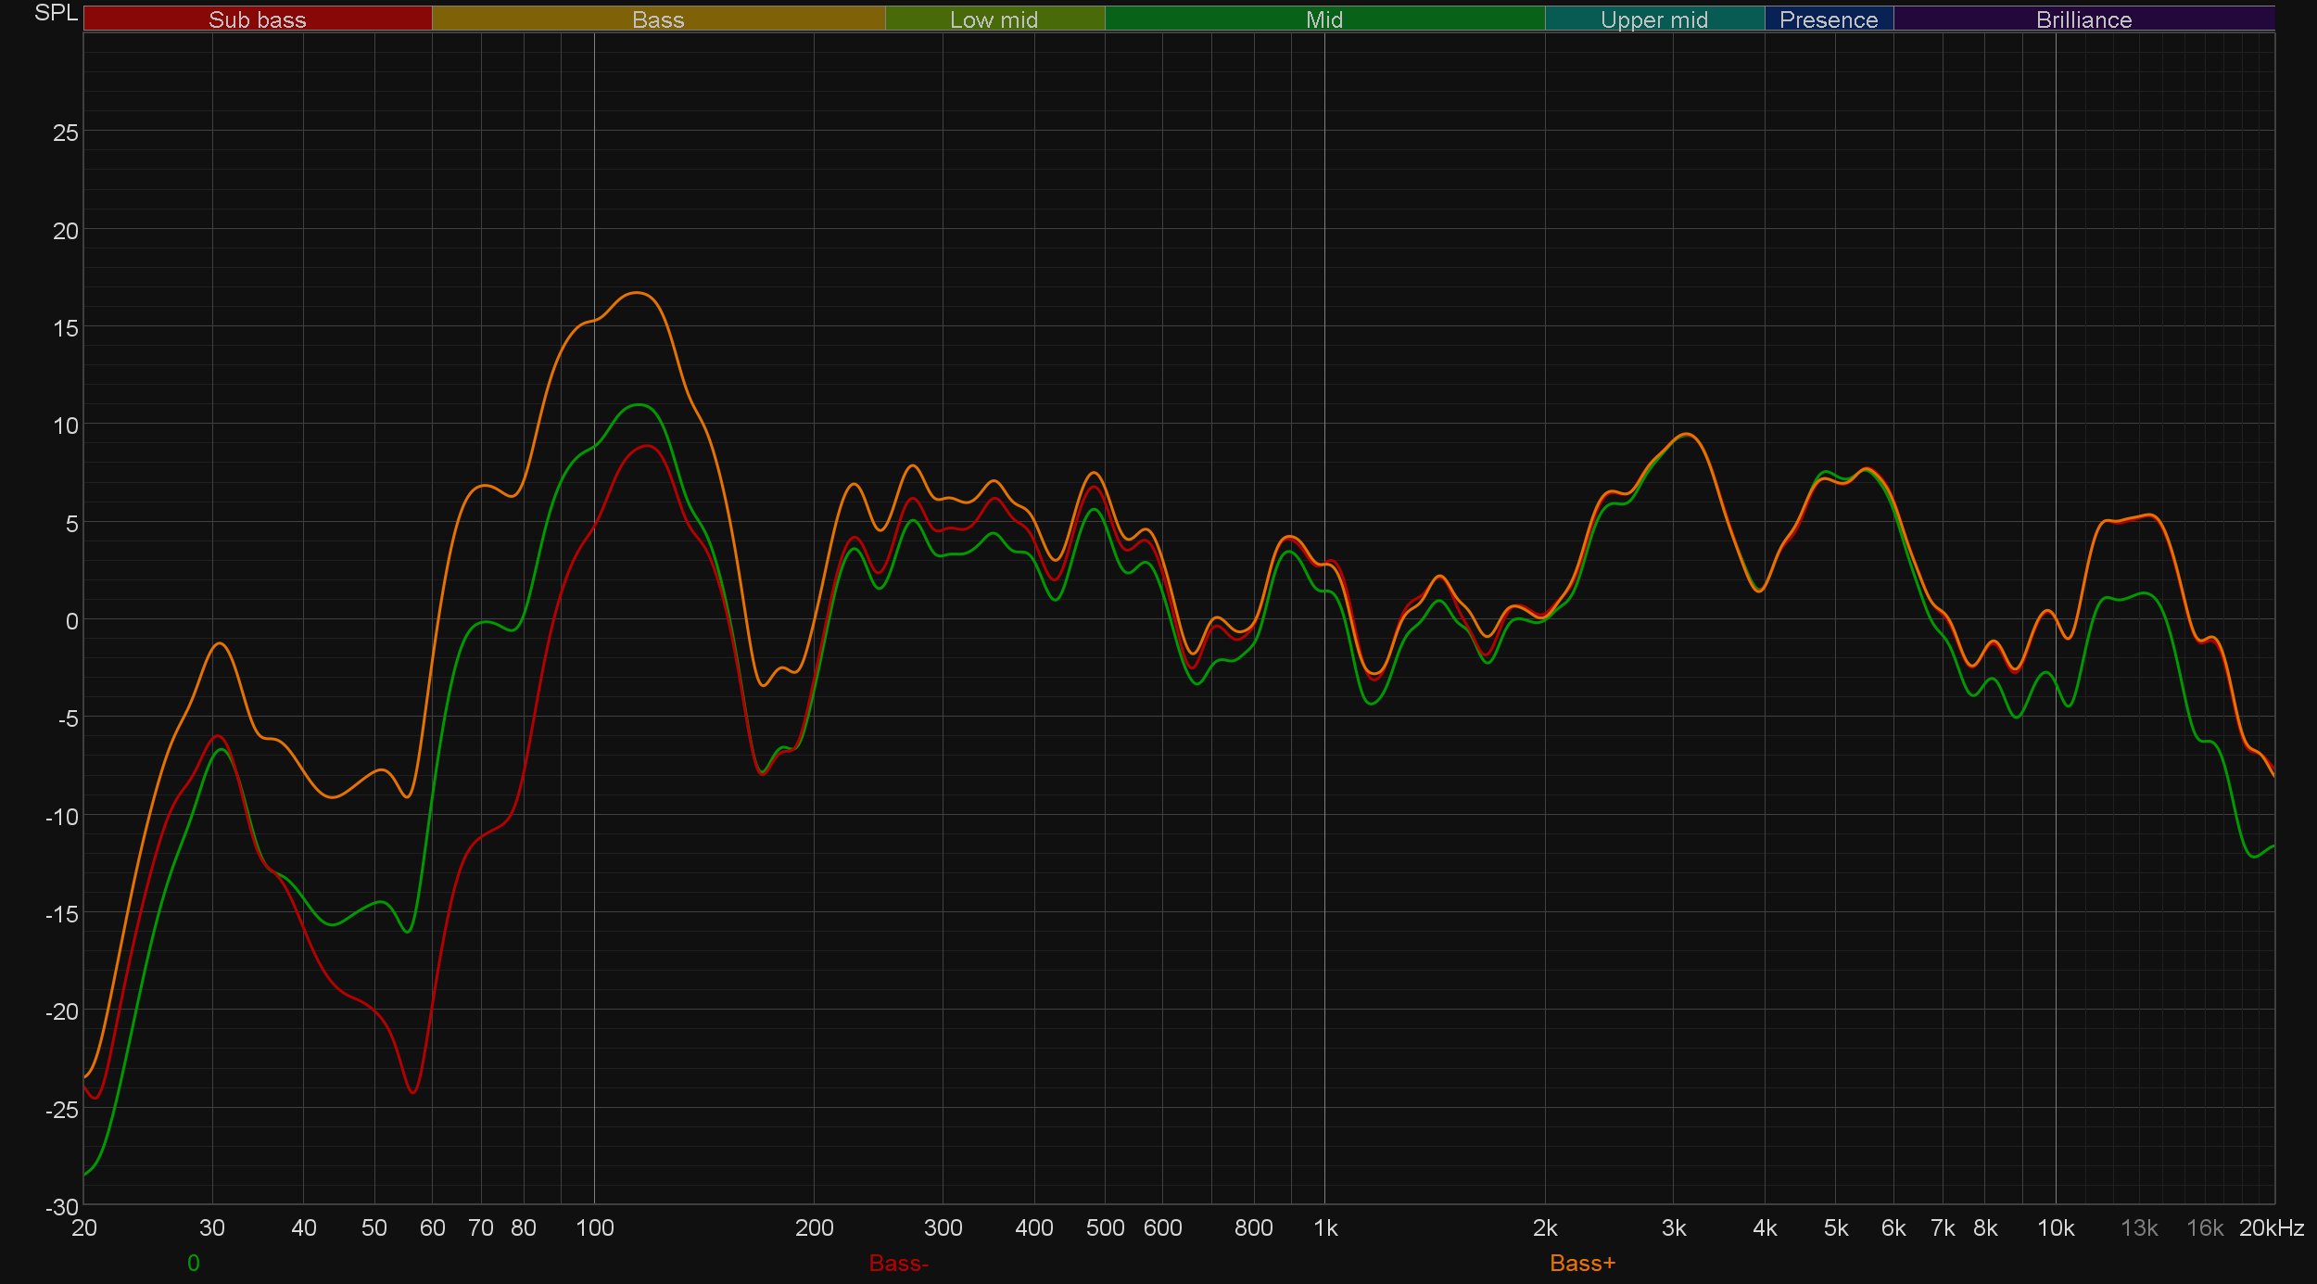
Task: Click the 13k frequency axis label
Action: (2138, 1227)
